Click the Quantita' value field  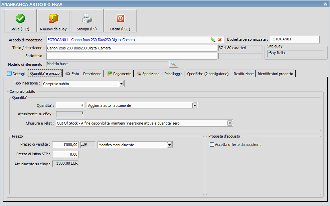pyautogui.click(x=70, y=106)
